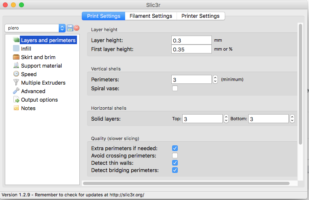Click the Top solid layers stepper
The width and height of the screenshot is (309, 200).
226,119
